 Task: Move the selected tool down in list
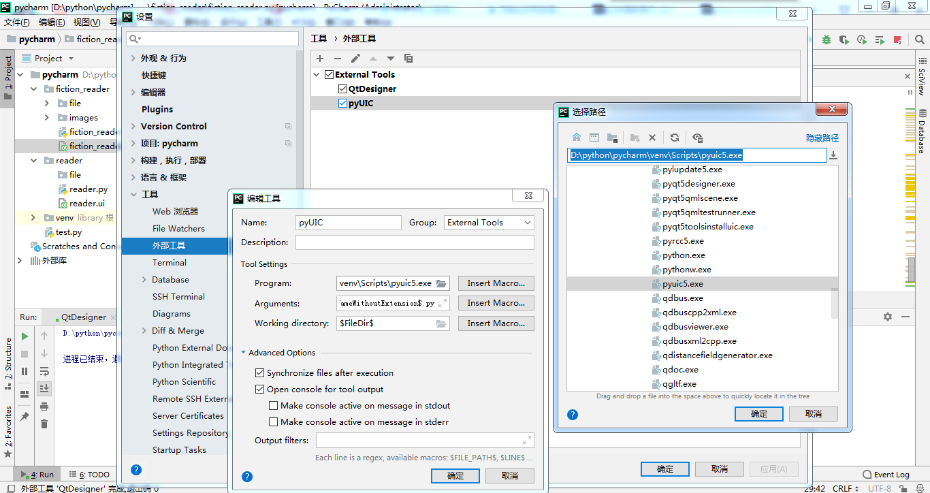[x=391, y=59]
